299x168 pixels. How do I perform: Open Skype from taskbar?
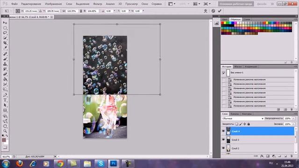coord(101,164)
